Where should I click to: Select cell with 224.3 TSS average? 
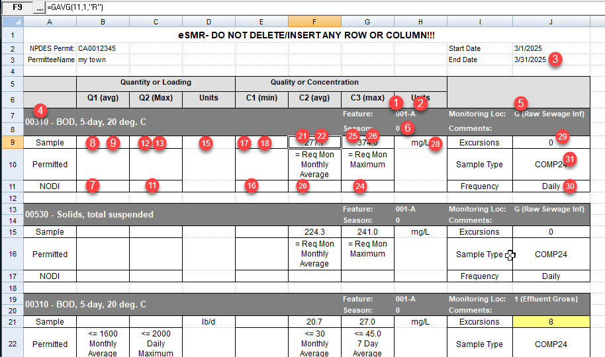coord(314,232)
